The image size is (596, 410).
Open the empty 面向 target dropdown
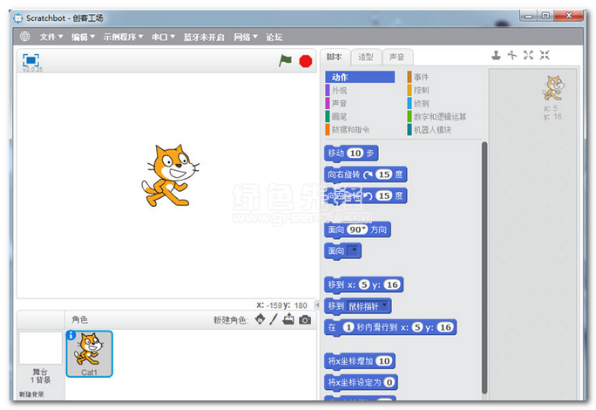pos(354,250)
